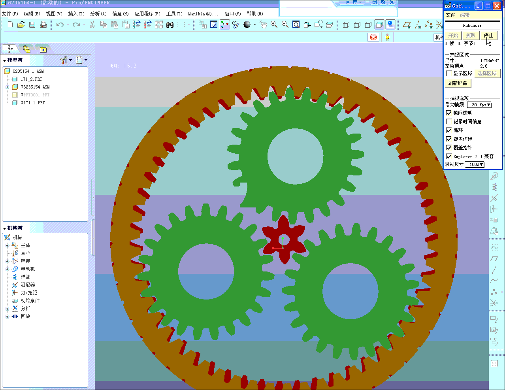This screenshot has width=505, height=390.
Task: Save the model with the floppy disk icon
Action: pos(32,24)
